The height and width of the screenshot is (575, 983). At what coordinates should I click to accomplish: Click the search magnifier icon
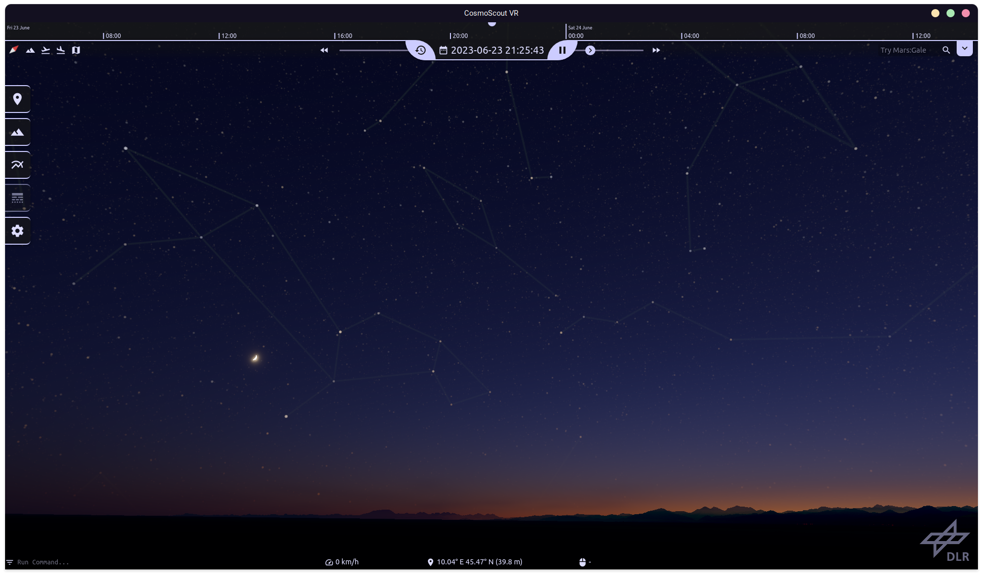946,50
